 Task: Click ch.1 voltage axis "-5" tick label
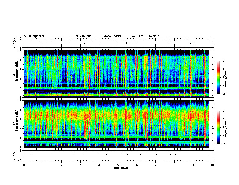coord(20,48)
